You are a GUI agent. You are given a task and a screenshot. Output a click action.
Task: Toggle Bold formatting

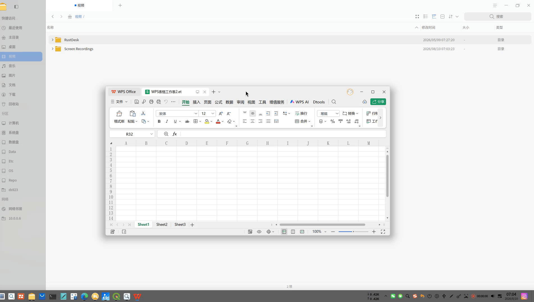159,121
